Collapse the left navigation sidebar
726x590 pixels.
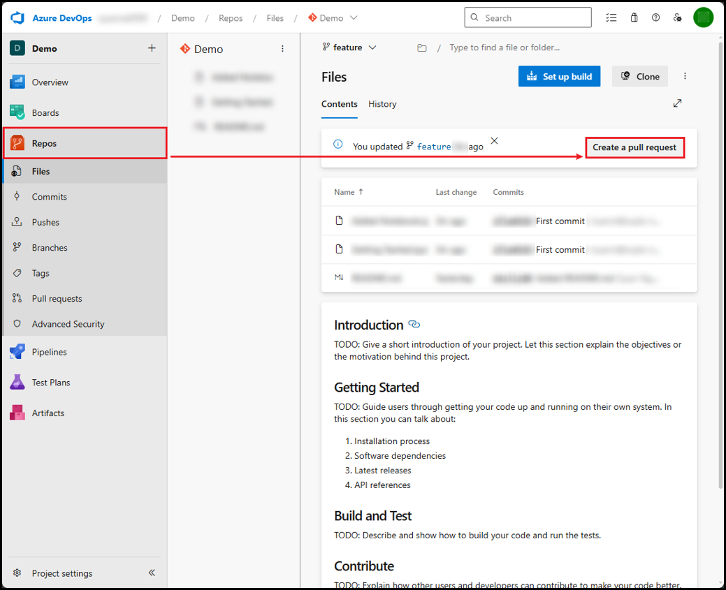152,573
